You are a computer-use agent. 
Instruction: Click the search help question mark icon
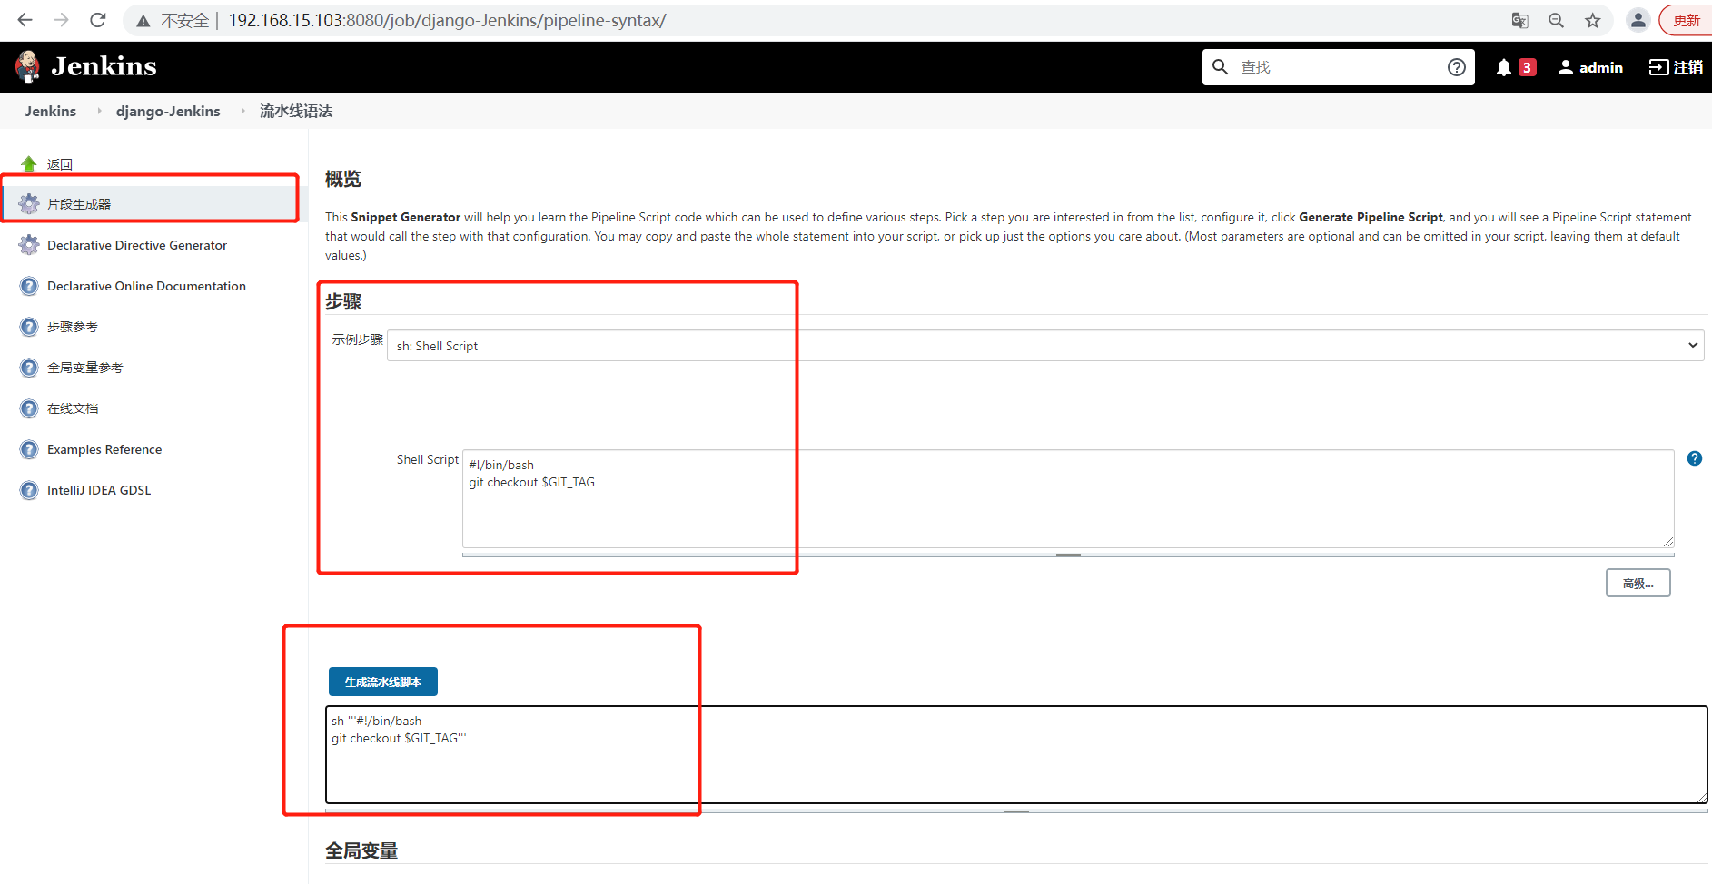[1457, 67]
